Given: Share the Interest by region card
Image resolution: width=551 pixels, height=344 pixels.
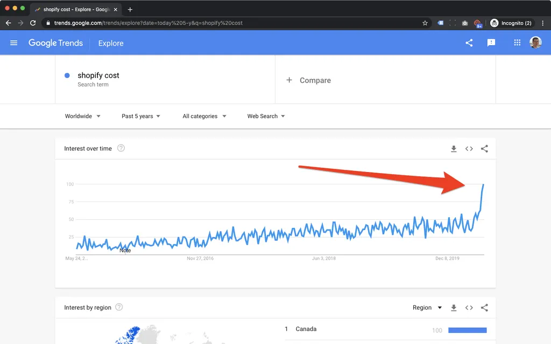Looking at the screenshot, I should [x=484, y=308].
